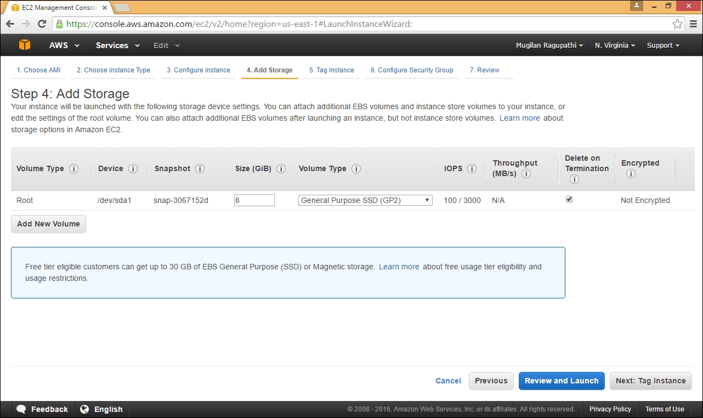Screen dimensions: 703x418
Task: Click the browser forward arrow
Action: click(x=26, y=24)
